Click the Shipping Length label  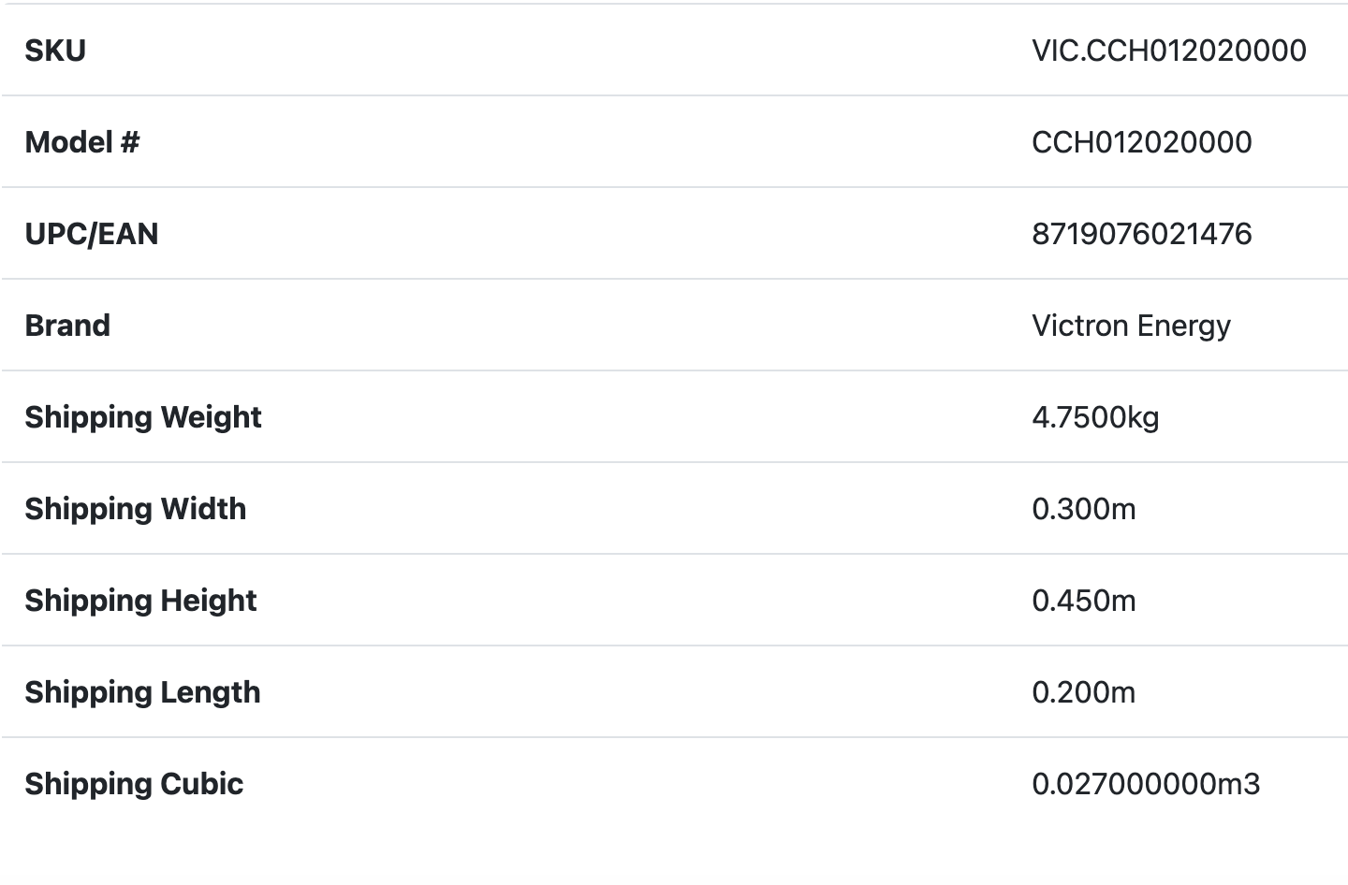[x=142, y=692]
